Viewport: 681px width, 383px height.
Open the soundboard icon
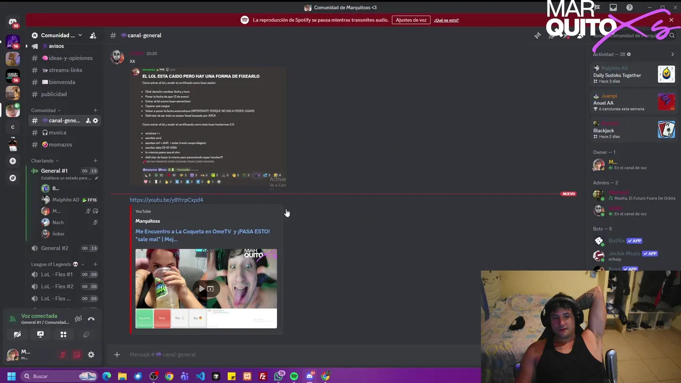tap(86, 335)
